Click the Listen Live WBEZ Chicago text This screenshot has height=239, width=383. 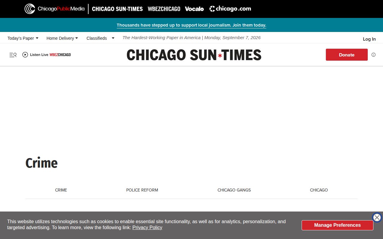point(50,55)
